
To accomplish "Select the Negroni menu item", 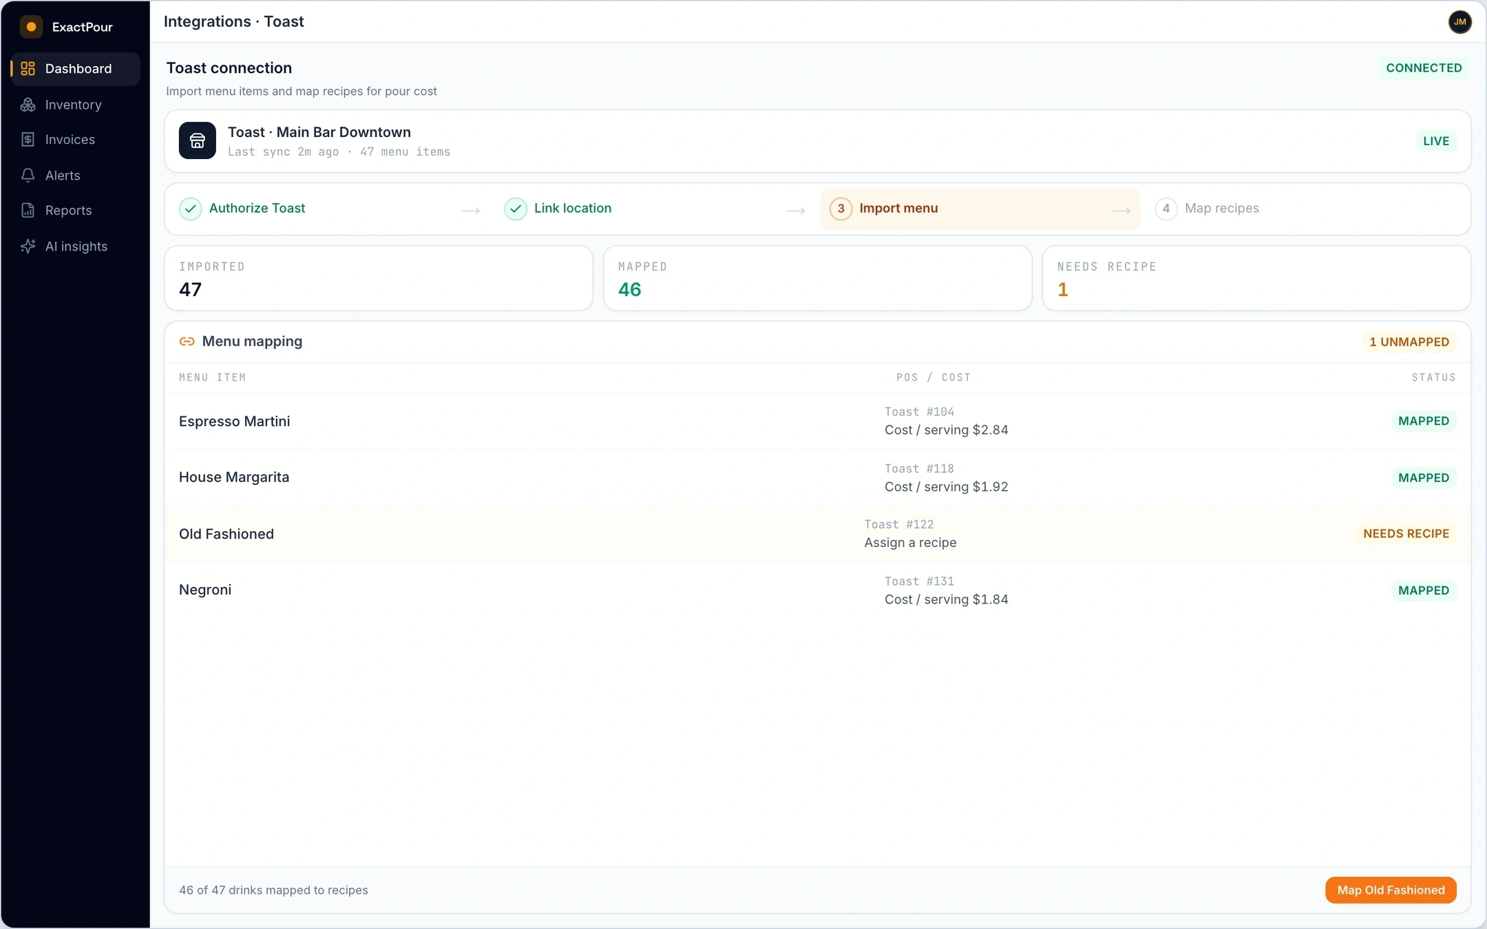I will pos(205,590).
